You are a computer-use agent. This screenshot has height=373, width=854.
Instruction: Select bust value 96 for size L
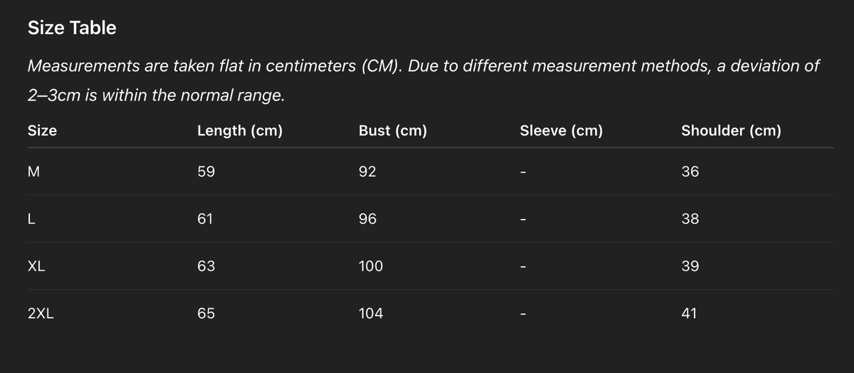[368, 219]
